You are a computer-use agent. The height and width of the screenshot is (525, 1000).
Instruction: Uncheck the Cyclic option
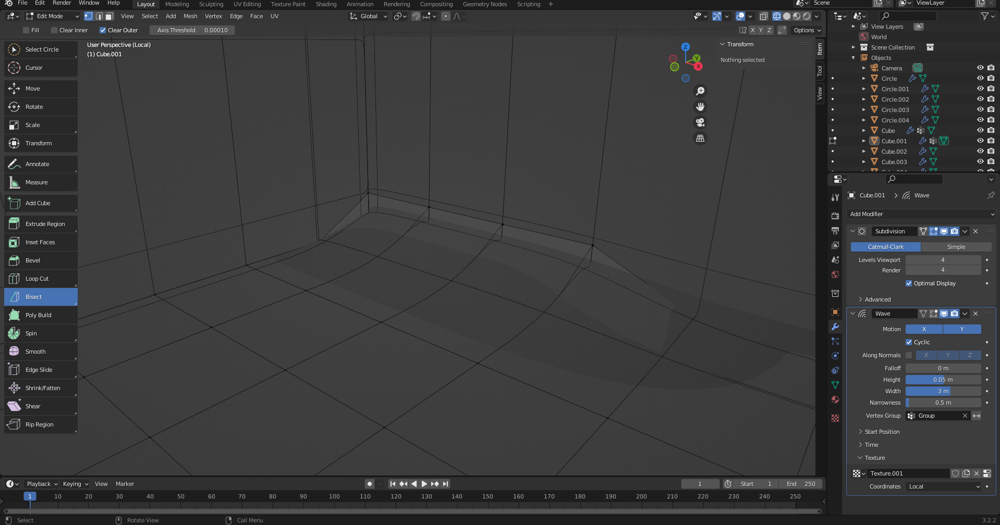[x=909, y=342]
